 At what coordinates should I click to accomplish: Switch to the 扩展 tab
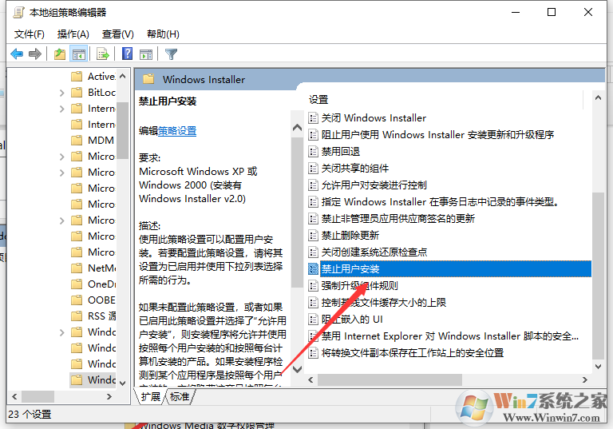tap(151, 397)
